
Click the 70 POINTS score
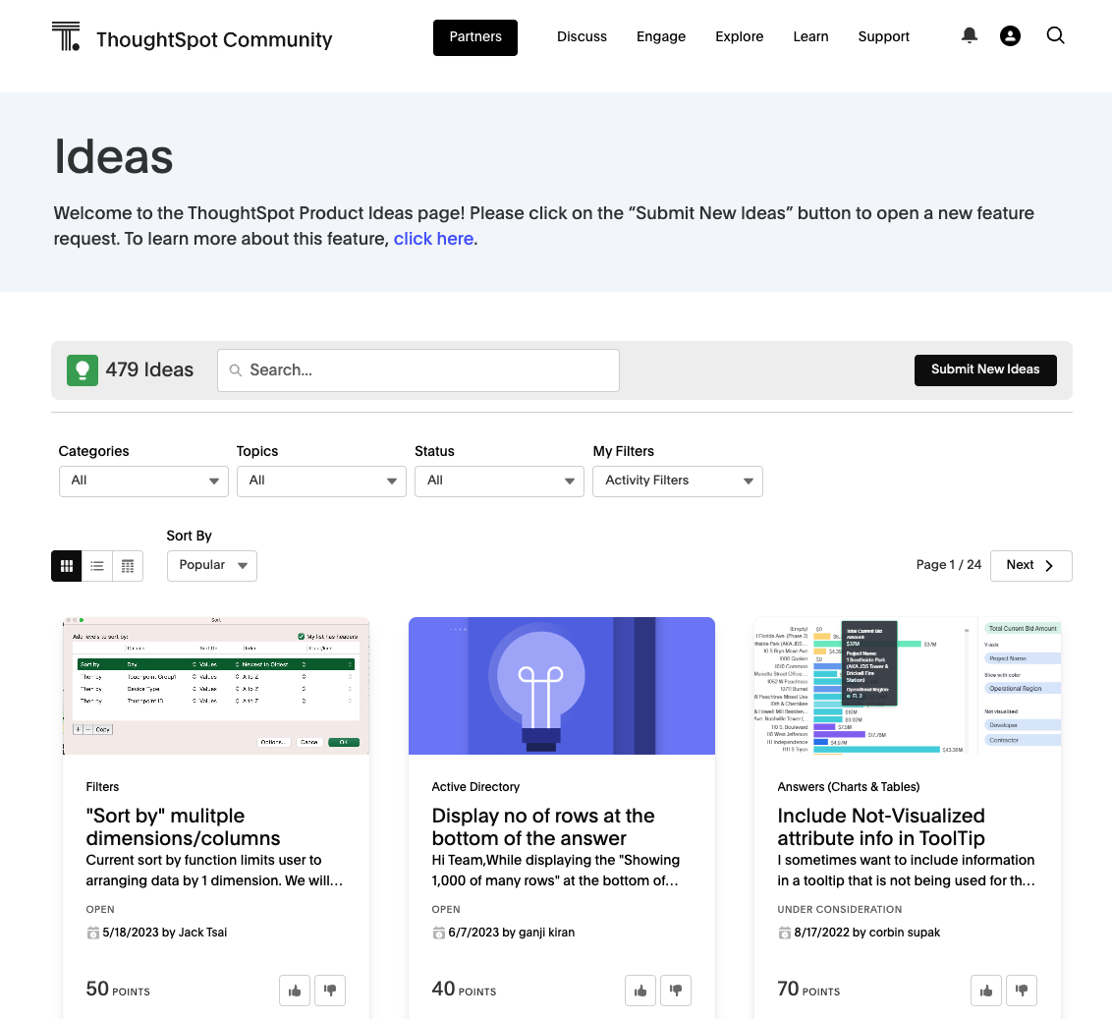[808, 990]
